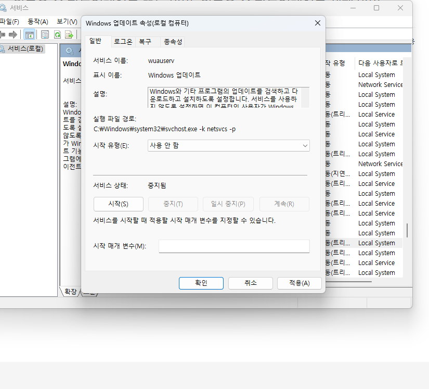The image size is (429, 389).
Task: Open the 시작 유형 startup type dropdown
Action: click(x=228, y=145)
